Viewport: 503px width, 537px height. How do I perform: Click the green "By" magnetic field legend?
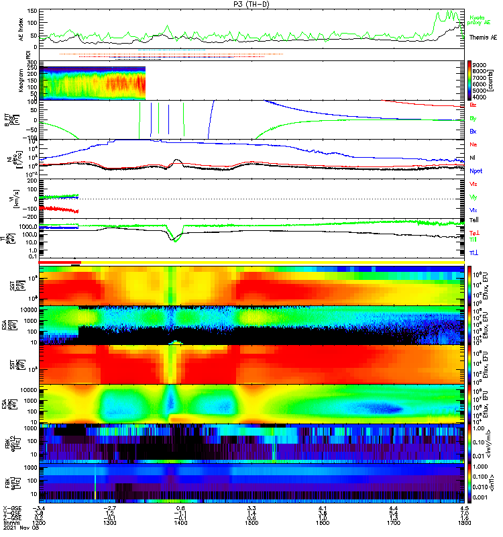pos(473,118)
